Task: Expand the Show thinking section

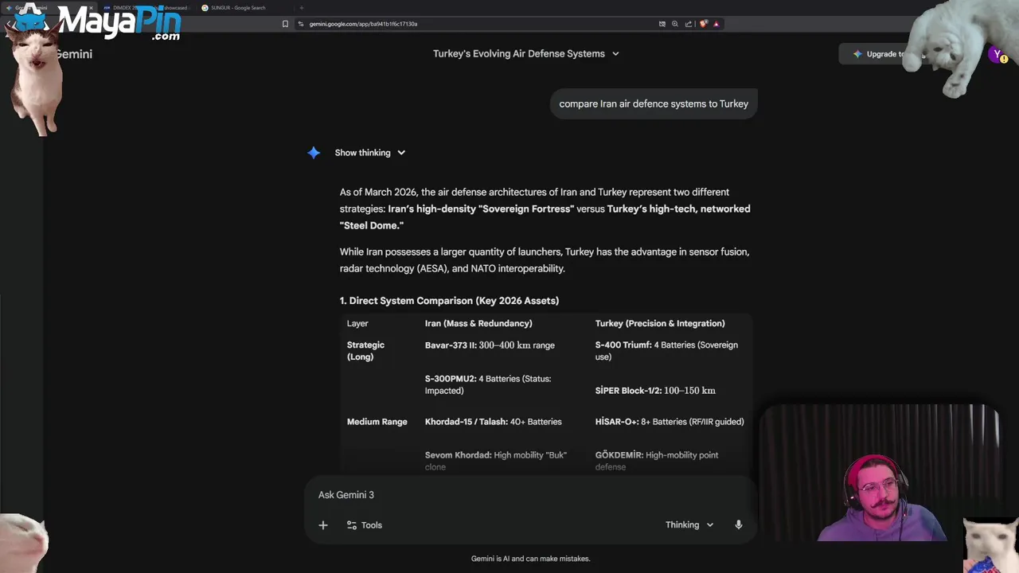Action: click(370, 153)
